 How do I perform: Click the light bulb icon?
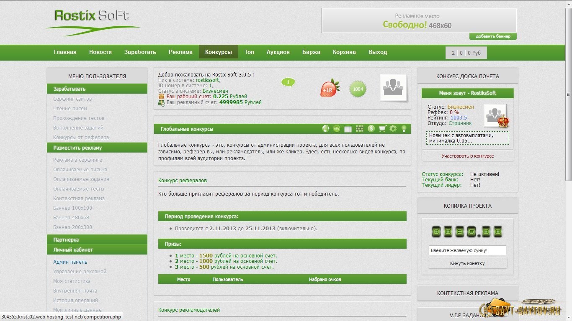pos(404,129)
